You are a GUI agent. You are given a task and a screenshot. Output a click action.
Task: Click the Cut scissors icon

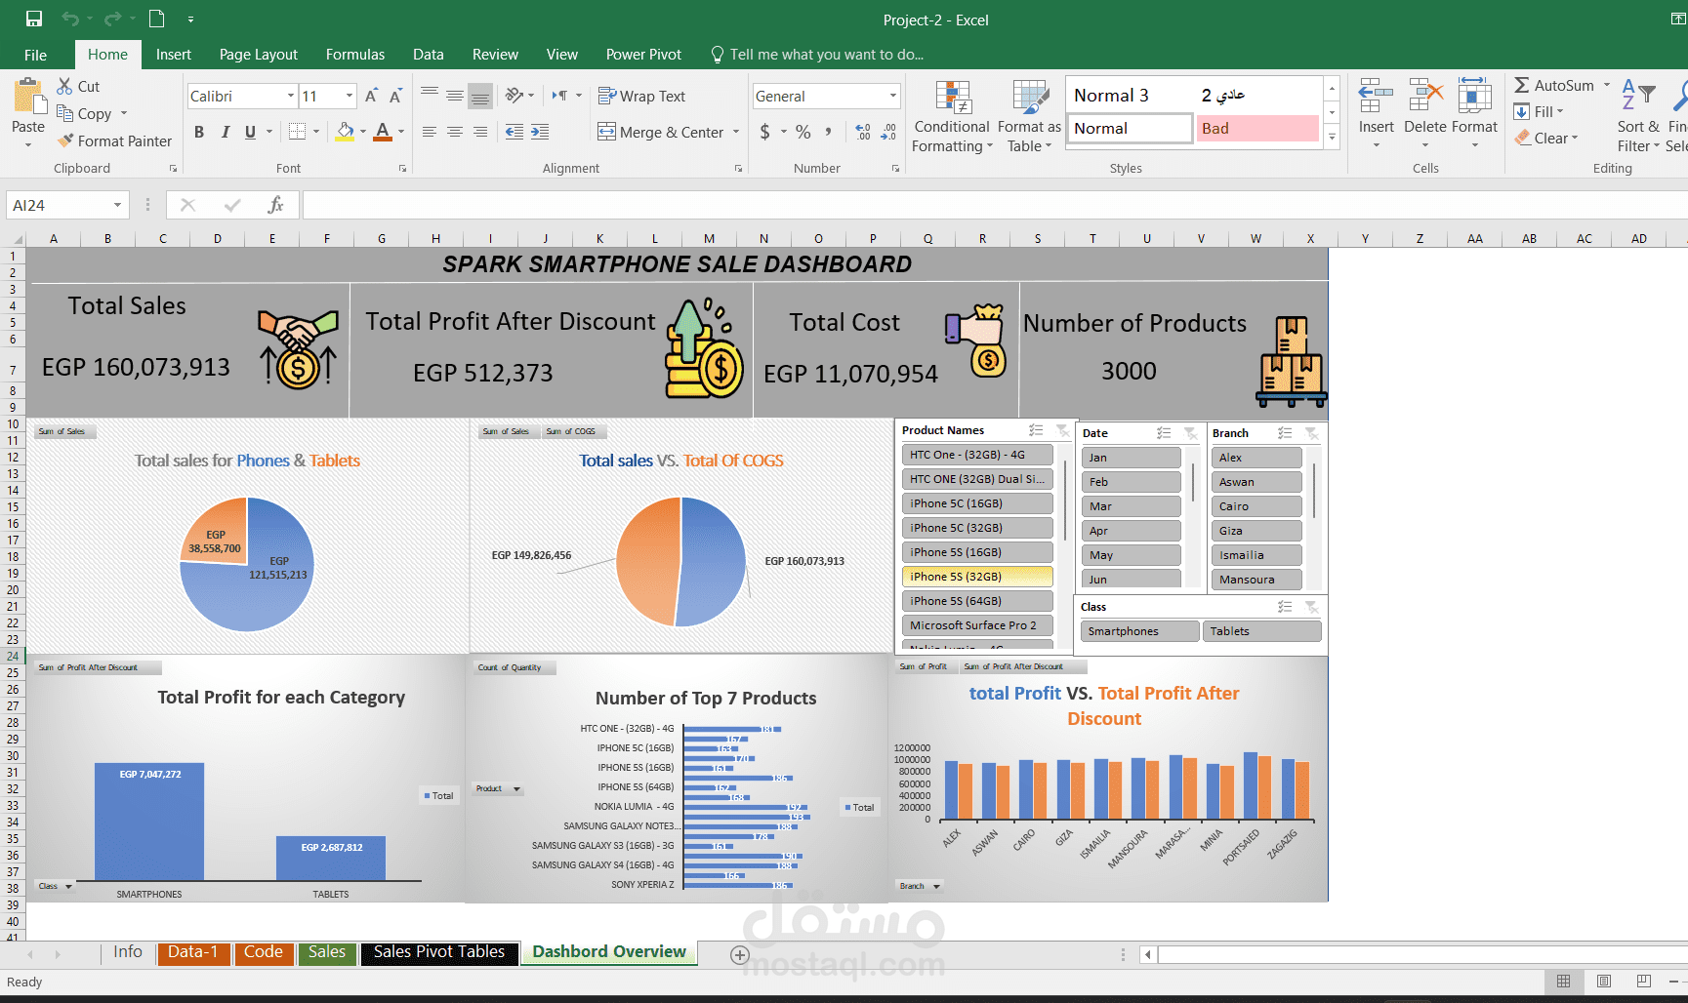click(64, 86)
